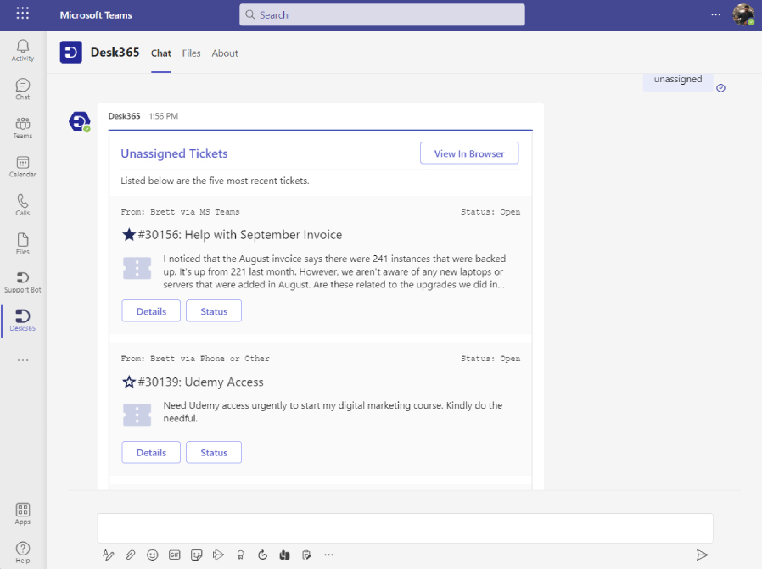Open the Apps store icon
Viewport: 762px width, 569px height.
point(23,514)
